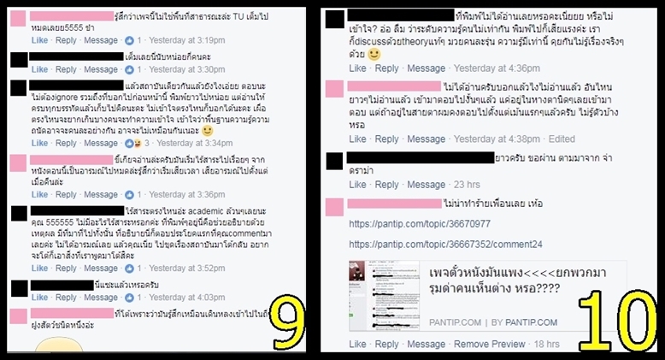Reply to the comment posted 23 hrs ago
Viewport: 665px width, 360px height.
click(x=386, y=185)
